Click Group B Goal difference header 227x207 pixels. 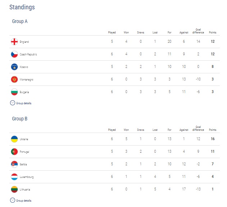click(198, 128)
